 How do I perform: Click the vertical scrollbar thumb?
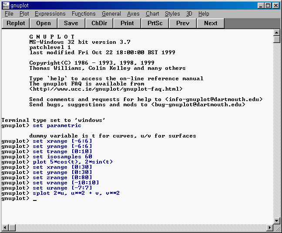(x=277, y=39)
